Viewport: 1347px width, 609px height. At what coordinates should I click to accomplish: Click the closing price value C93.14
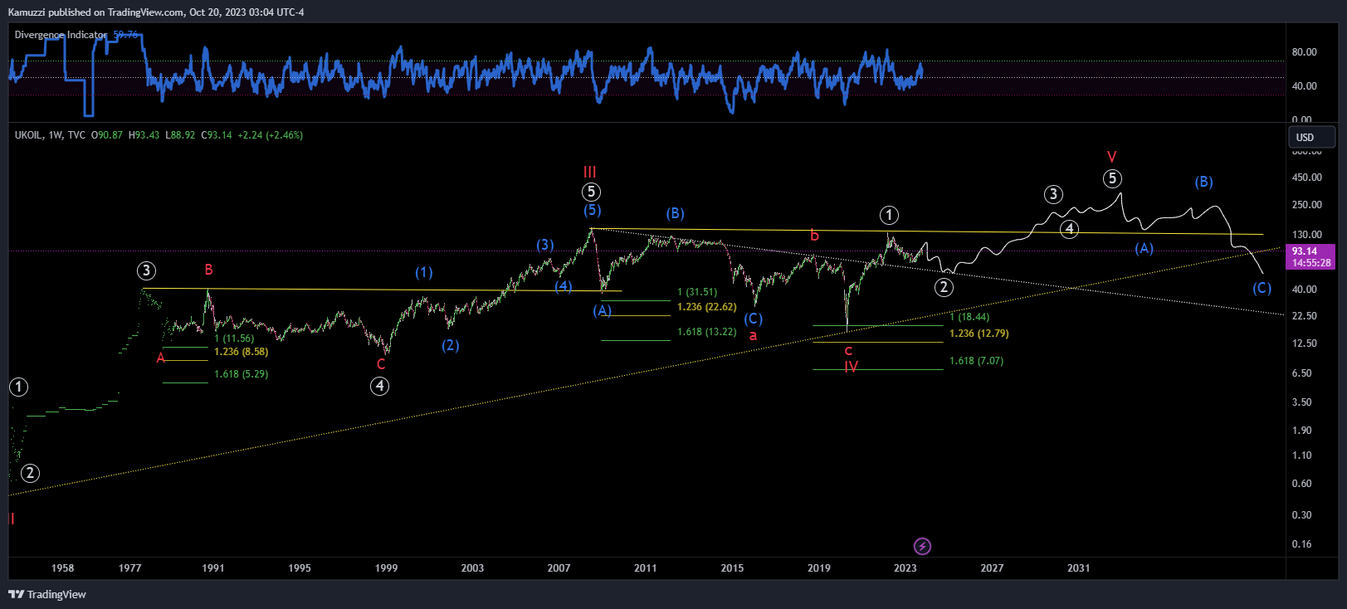point(217,134)
